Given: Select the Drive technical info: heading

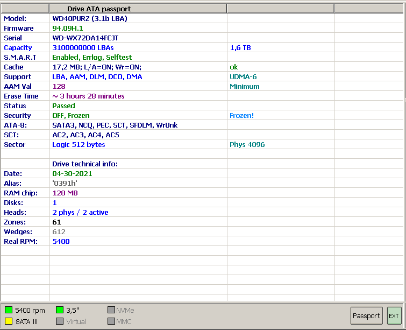Looking at the screenshot, I should click(85, 164).
